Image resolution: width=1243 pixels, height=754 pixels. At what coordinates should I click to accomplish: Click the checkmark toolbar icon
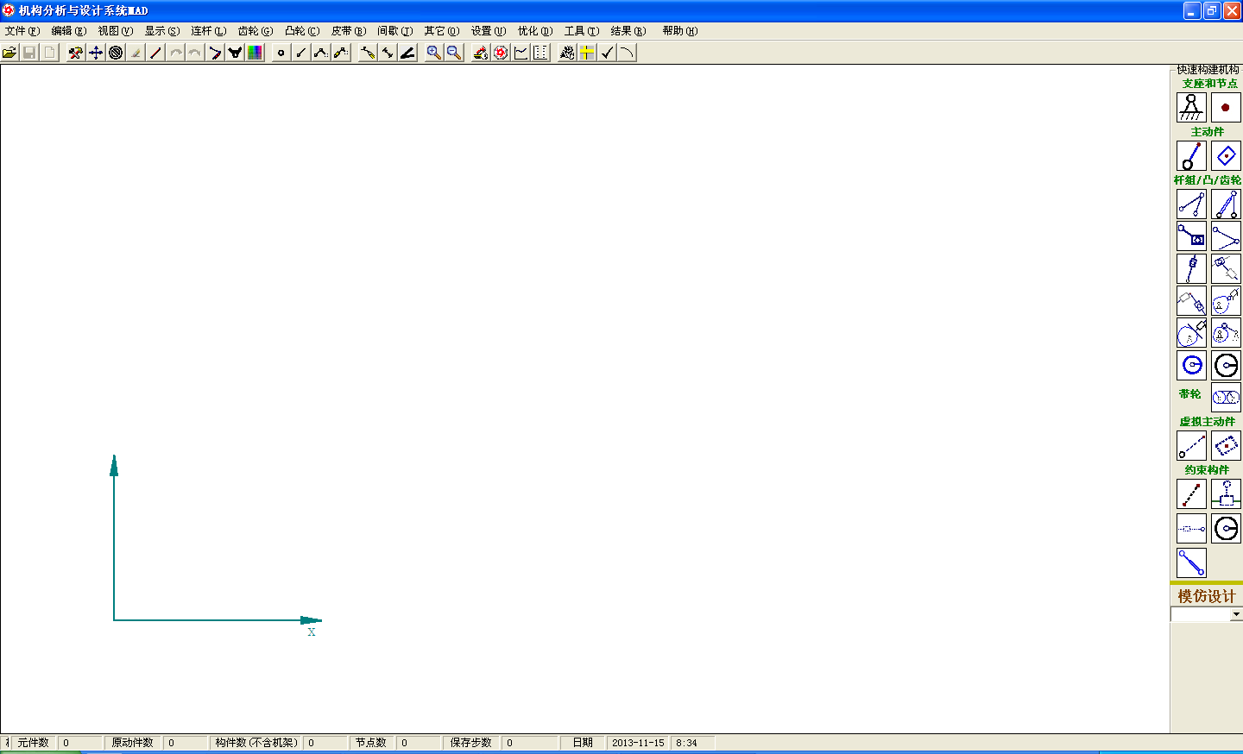click(x=607, y=53)
